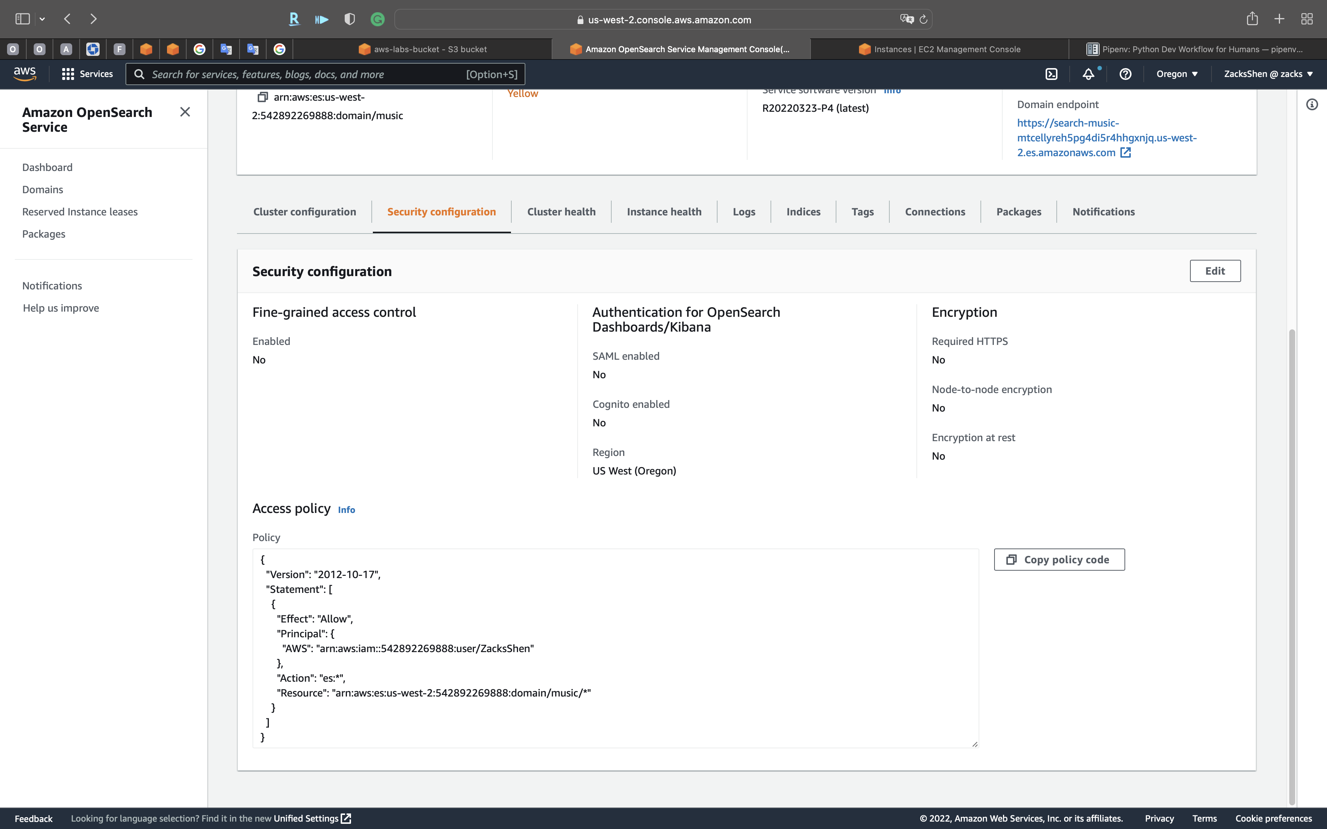The image size is (1327, 829).
Task: Click the Copy policy code button
Action: point(1059,559)
